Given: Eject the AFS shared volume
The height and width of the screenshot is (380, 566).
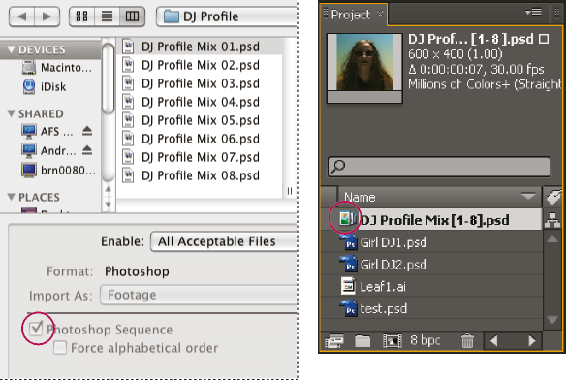Looking at the screenshot, I should point(87,131).
